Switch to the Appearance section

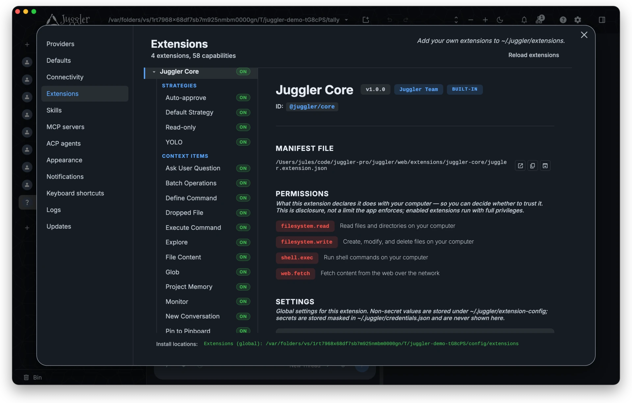(x=85, y=160)
